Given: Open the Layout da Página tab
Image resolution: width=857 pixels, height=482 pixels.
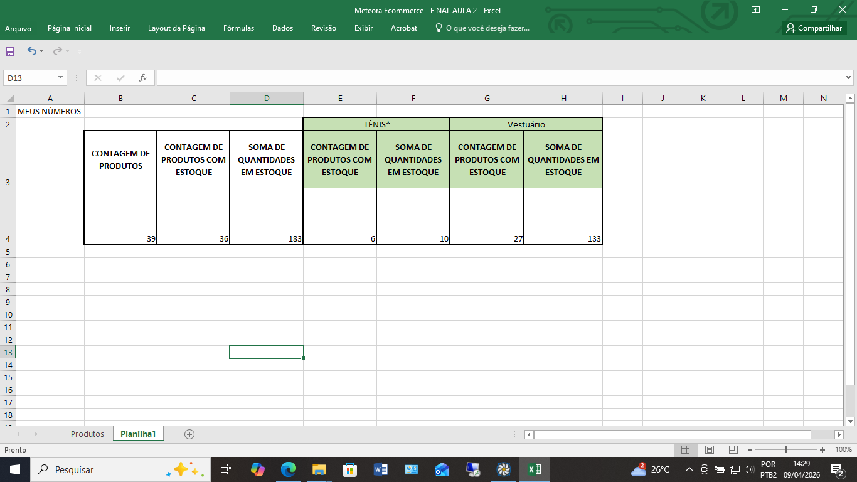Looking at the screenshot, I should coord(176,28).
